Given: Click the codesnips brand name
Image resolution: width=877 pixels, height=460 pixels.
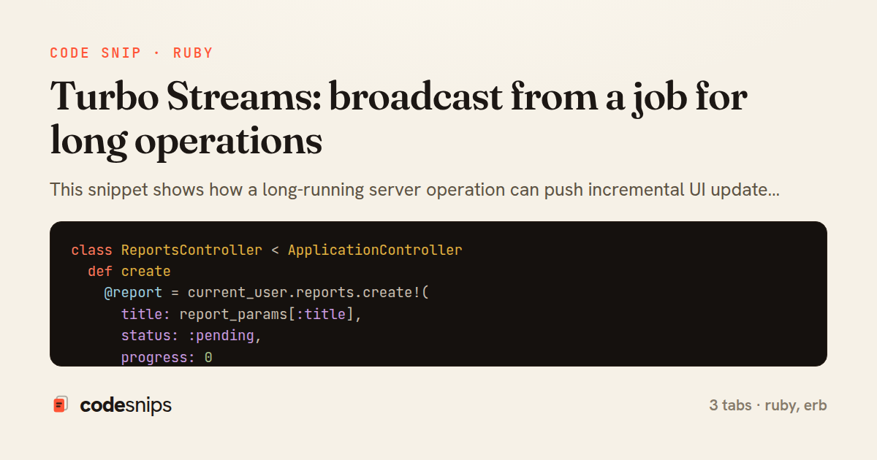Looking at the screenshot, I should pos(126,405).
